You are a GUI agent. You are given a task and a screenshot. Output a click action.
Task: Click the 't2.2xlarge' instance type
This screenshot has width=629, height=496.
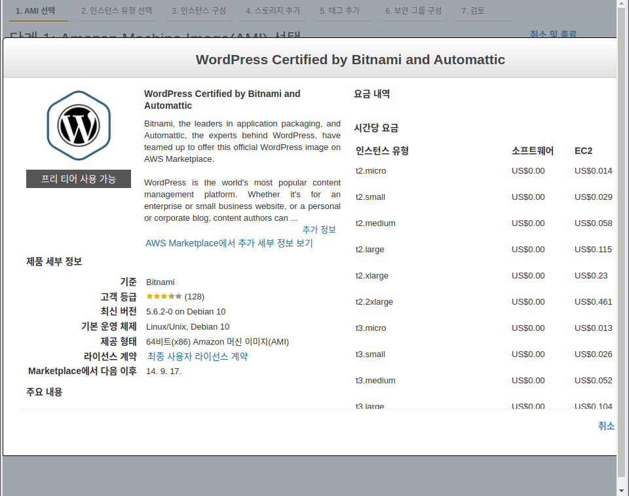tap(374, 302)
